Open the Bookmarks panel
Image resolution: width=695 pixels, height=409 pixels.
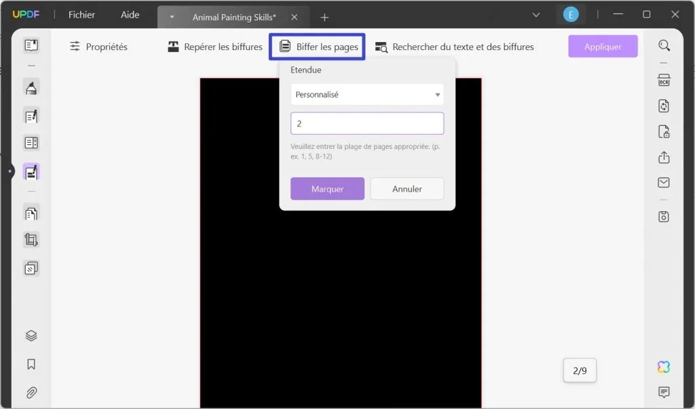tap(31, 364)
